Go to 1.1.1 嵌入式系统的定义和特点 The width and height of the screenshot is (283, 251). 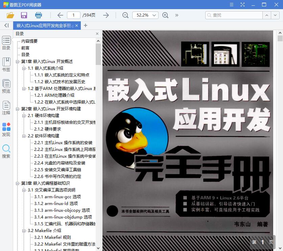[62, 75]
